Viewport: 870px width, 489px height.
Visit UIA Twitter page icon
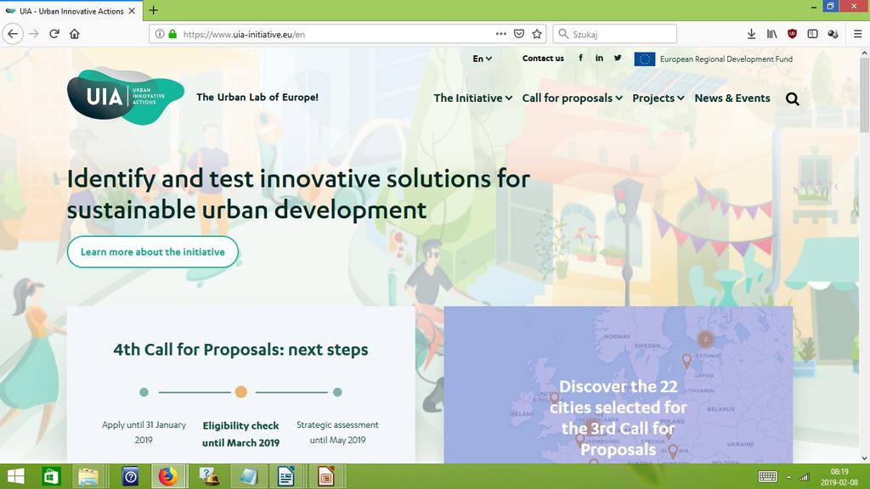coord(618,58)
